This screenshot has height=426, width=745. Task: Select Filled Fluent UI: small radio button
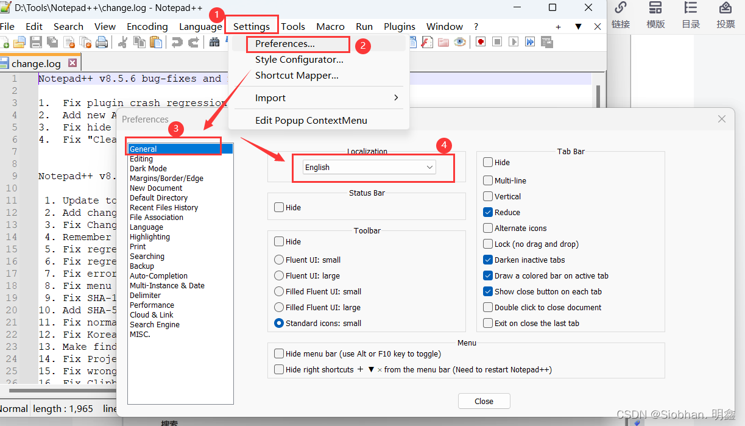[279, 291]
